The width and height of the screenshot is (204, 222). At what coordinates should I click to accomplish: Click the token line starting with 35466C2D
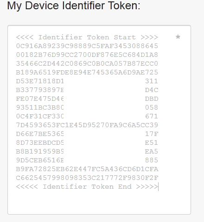(87, 64)
